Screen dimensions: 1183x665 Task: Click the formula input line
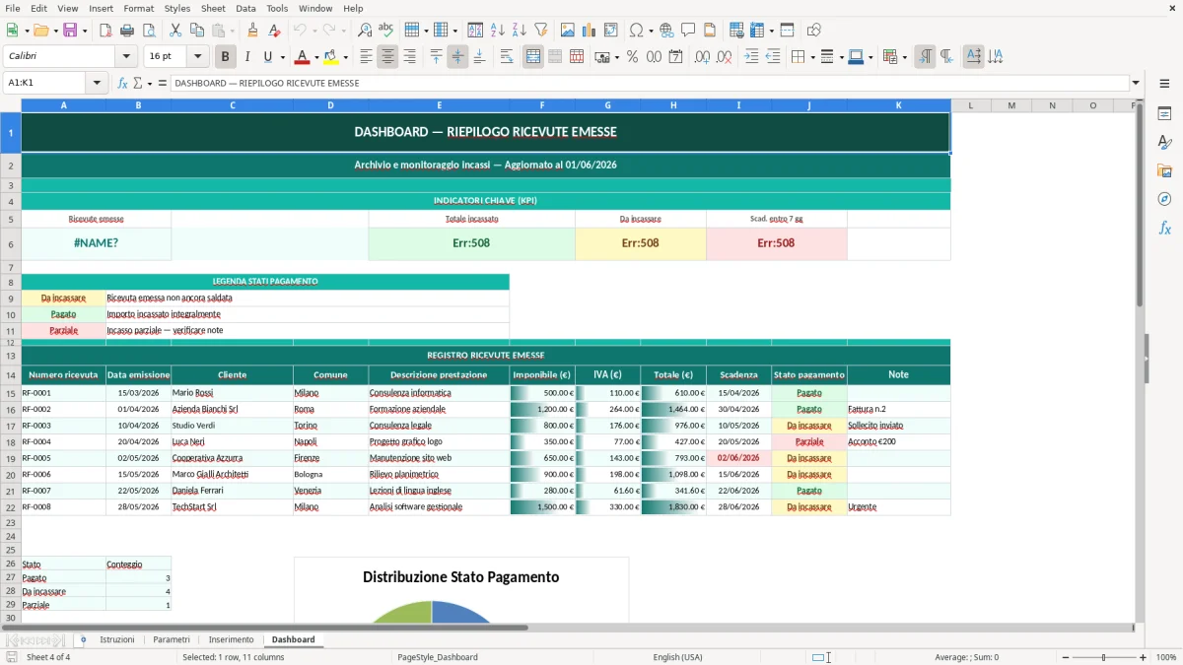click(649, 83)
